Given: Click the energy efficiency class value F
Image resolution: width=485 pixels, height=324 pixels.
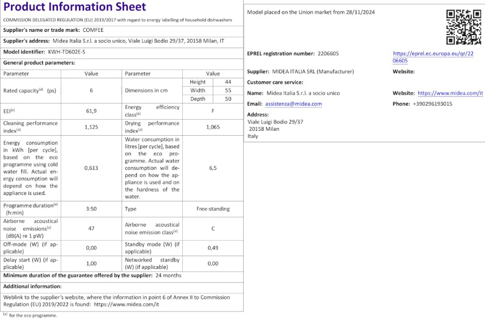Looking at the screenshot, I should tap(213, 111).
